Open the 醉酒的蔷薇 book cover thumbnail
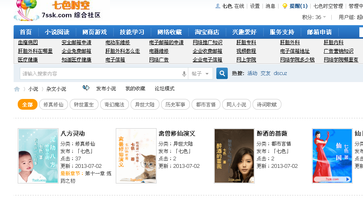The image size is (363, 207). (234, 156)
